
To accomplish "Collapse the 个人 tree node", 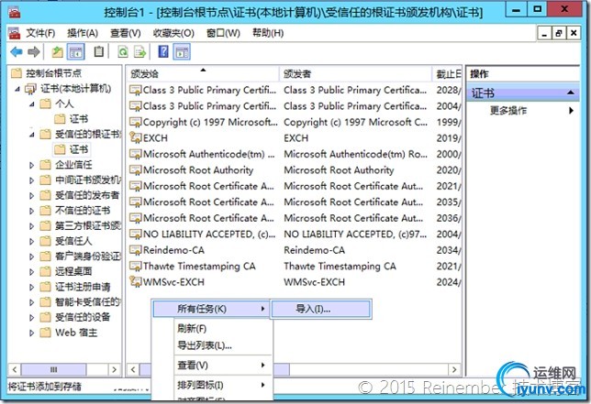I will tap(32, 104).
